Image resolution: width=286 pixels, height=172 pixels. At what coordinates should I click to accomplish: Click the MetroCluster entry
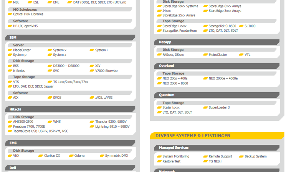point(218,55)
